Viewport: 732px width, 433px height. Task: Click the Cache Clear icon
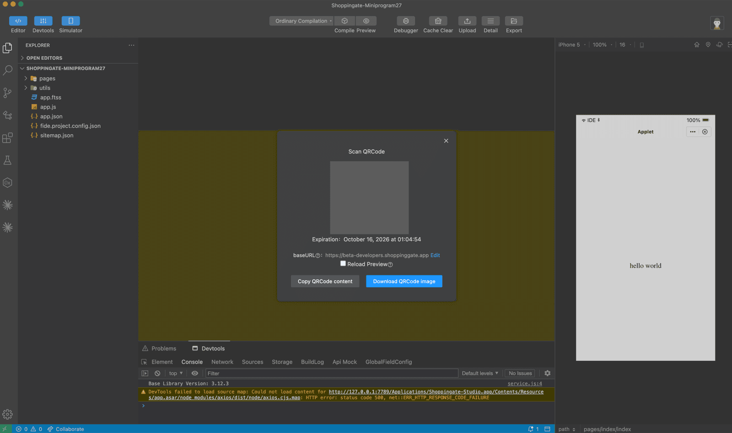[x=438, y=21]
